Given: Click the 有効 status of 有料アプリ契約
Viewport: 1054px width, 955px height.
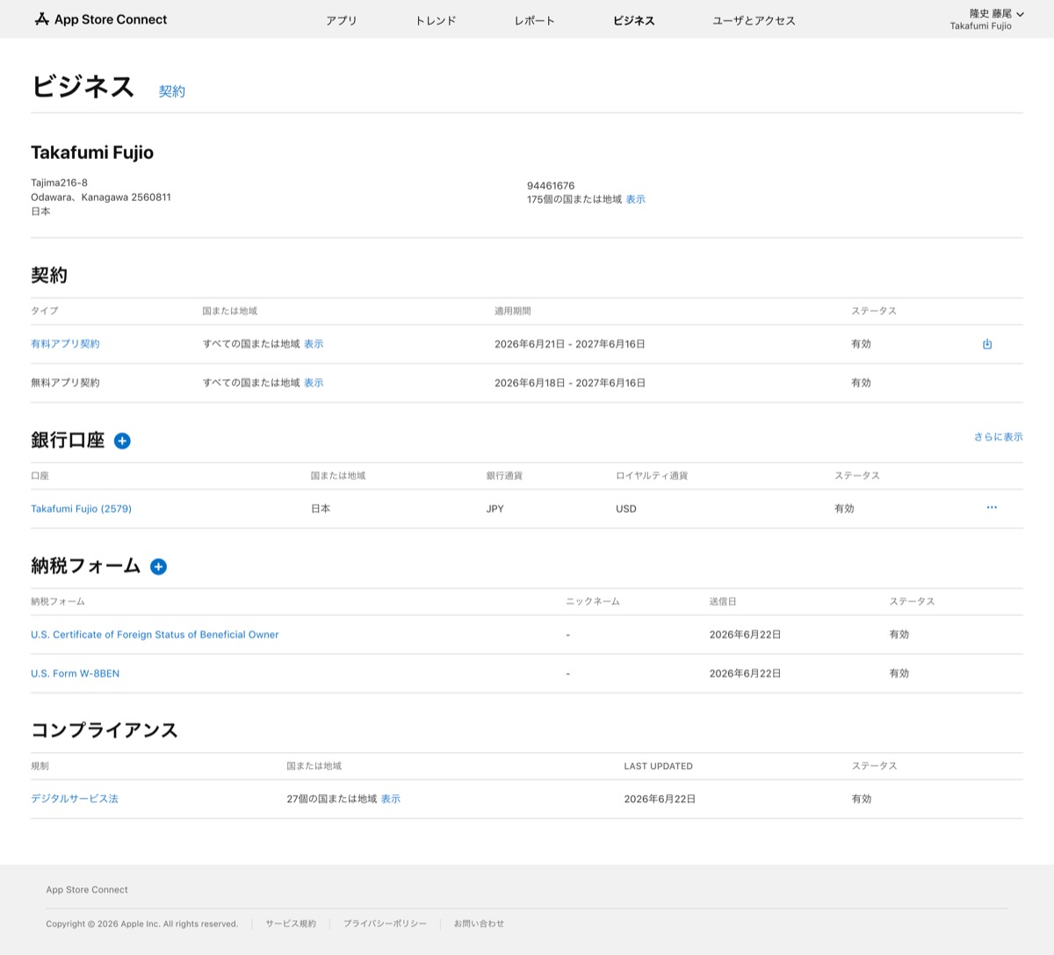Looking at the screenshot, I should click(861, 344).
